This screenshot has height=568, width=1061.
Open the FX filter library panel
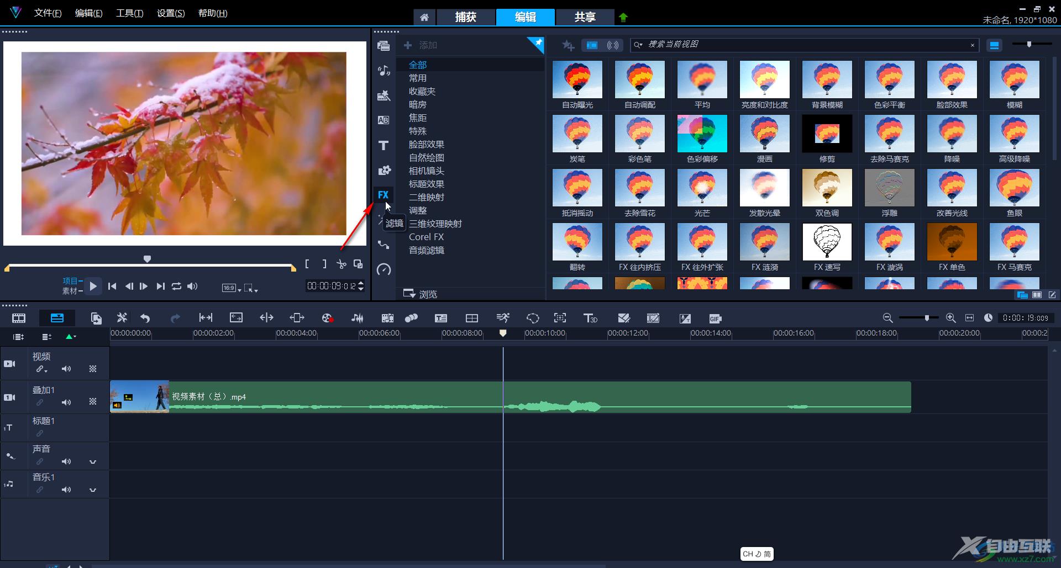pyautogui.click(x=383, y=195)
